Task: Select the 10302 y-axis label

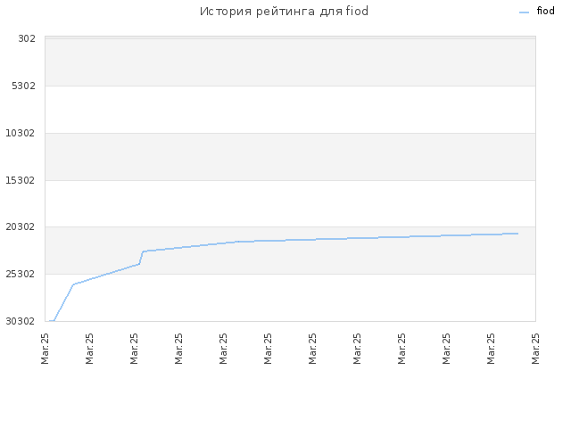Action: [x=21, y=133]
